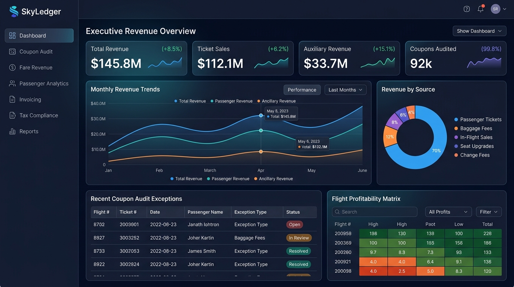Click the April Total Revenue data point
514x287 pixels.
point(261,115)
